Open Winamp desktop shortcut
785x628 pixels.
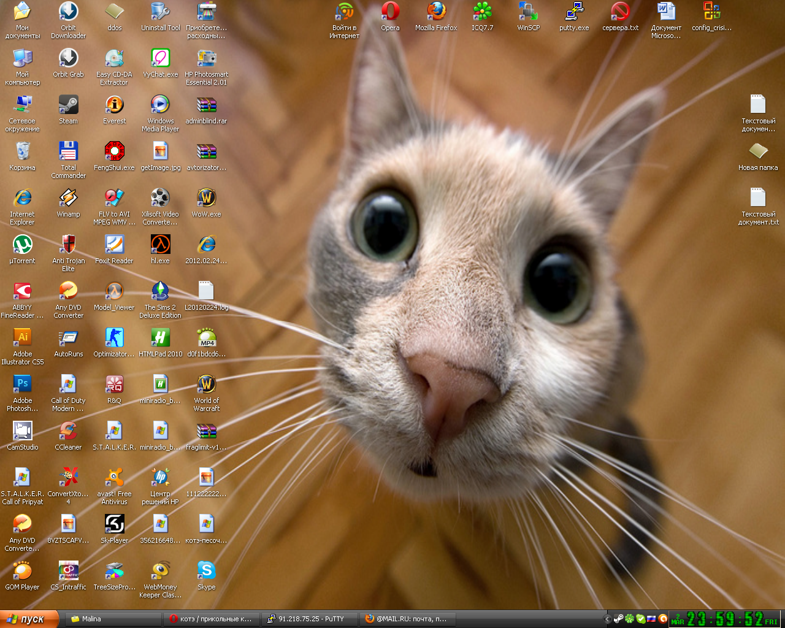tap(68, 198)
